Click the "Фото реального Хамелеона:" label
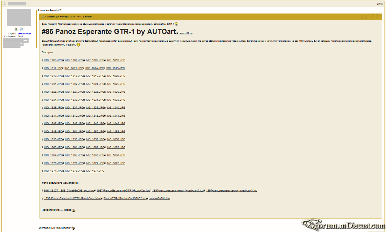 pyautogui.click(x=60, y=183)
